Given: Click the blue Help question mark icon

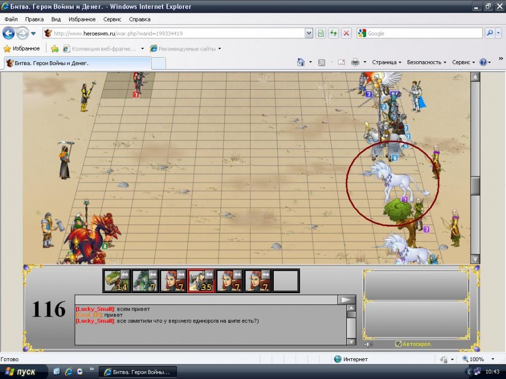Looking at the screenshot, I should pyautogui.click(x=483, y=62).
